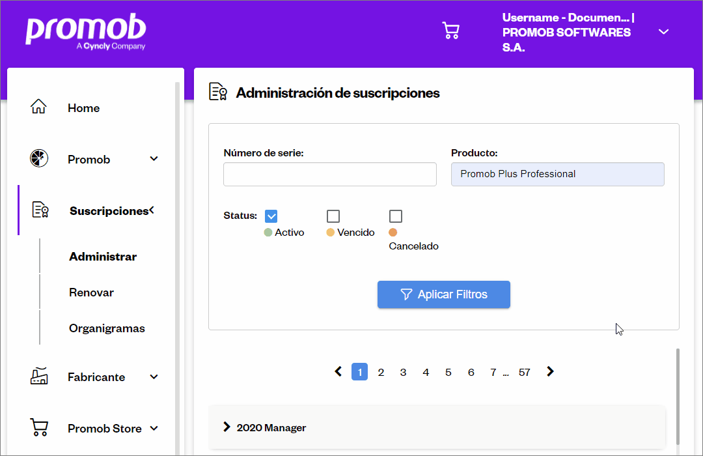Open Administrar submenu item
Viewport: 703px width, 456px height.
[103, 257]
